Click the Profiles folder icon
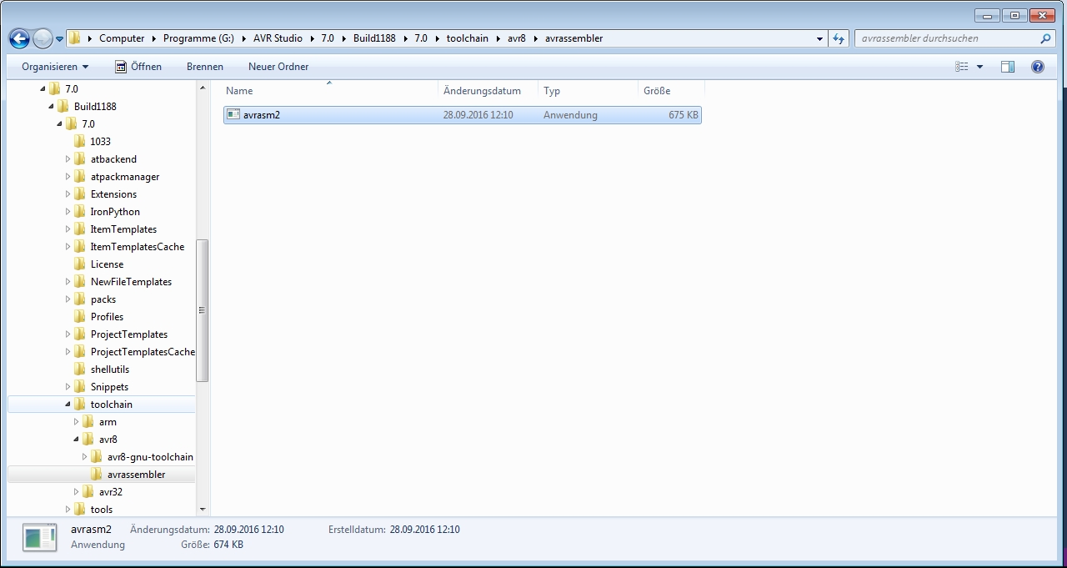1067x568 pixels. 80,317
